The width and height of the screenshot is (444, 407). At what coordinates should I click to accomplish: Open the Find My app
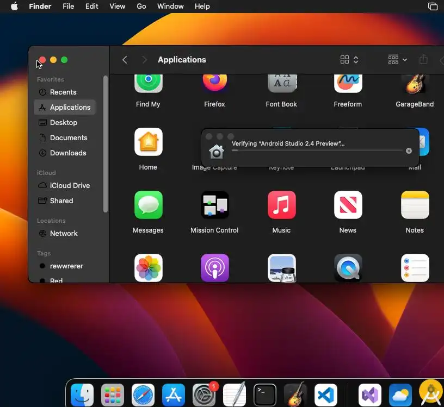148,84
